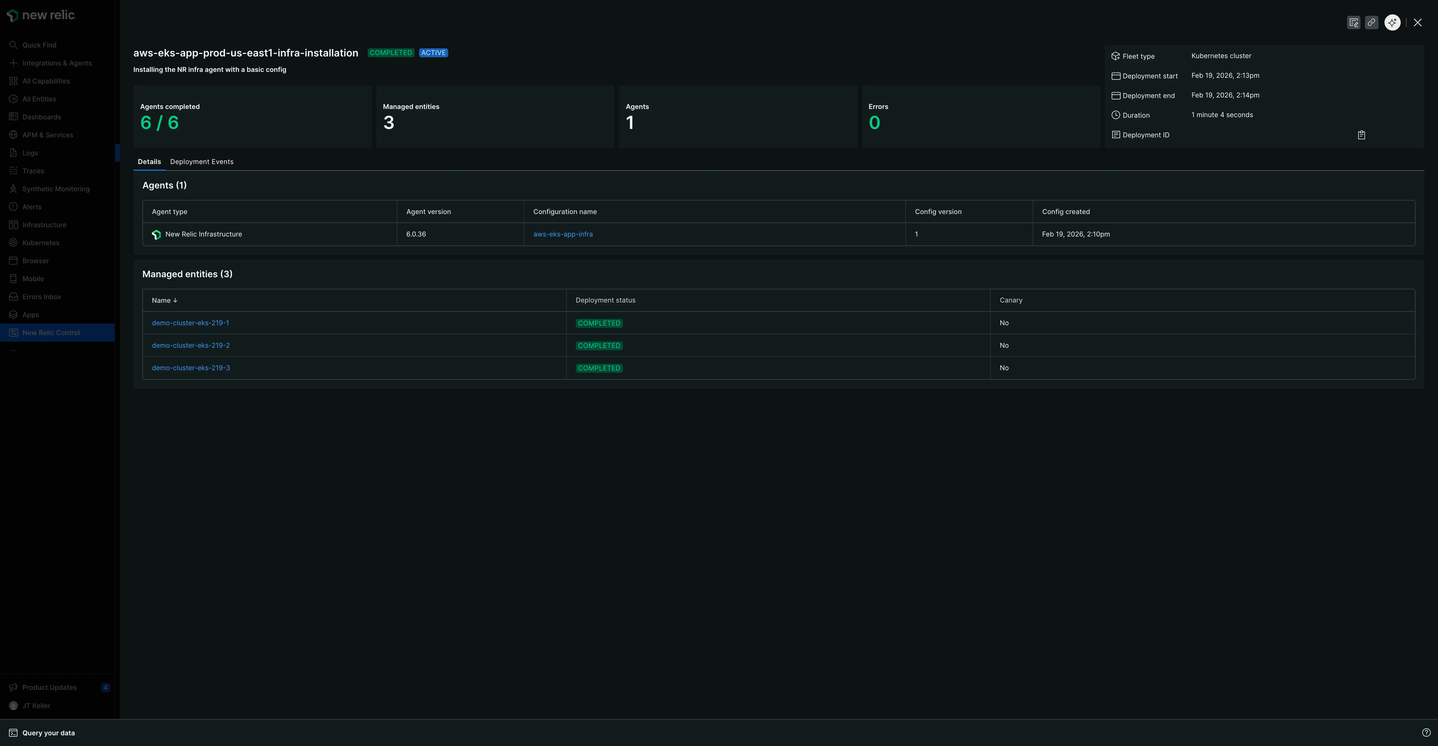Open the Quick Find search

click(39, 45)
